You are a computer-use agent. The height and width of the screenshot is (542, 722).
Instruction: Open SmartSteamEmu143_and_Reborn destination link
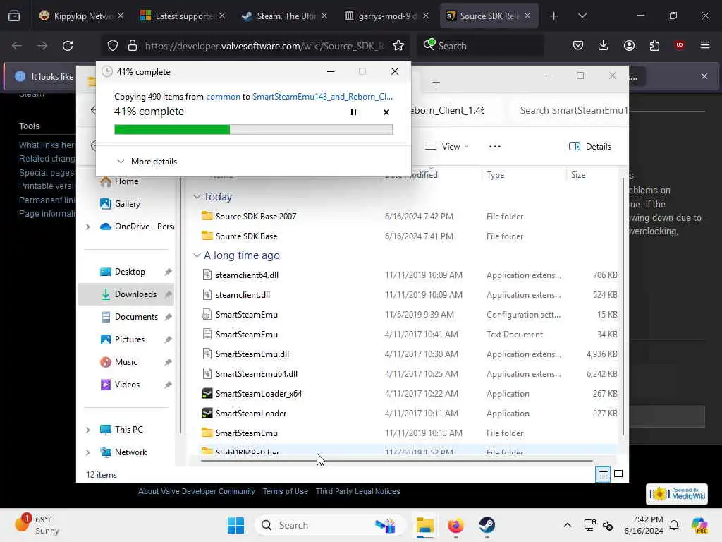tap(322, 96)
